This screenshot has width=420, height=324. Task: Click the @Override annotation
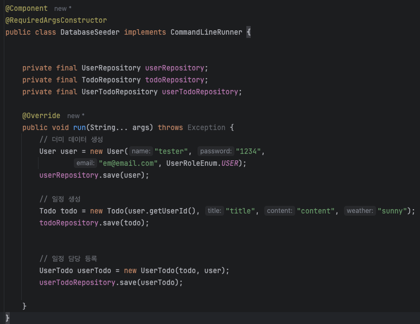point(41,115)
